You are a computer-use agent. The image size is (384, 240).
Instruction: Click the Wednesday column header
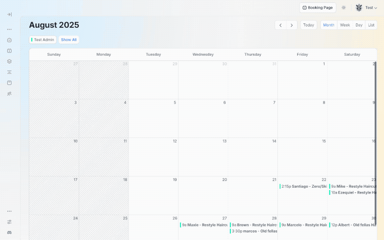coord(203,54)
